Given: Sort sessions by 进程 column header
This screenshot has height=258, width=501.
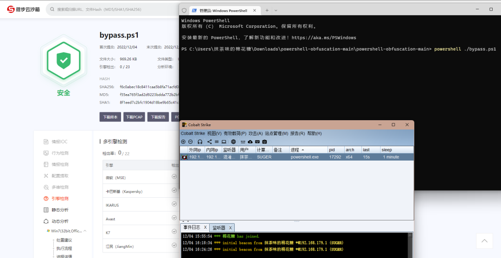Looking at the screenshot, I should coord(308,149).
